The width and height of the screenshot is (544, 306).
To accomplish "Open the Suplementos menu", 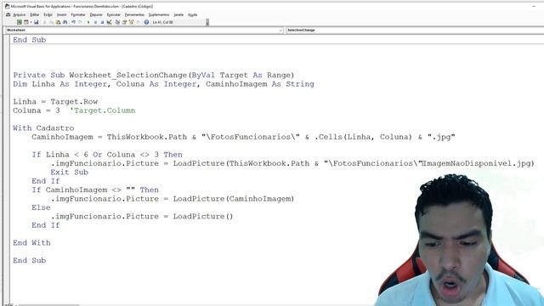I will pos(159,15).
